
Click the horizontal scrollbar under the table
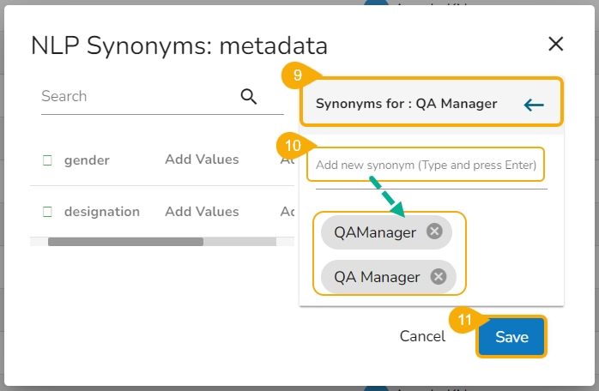coord(125,242)
